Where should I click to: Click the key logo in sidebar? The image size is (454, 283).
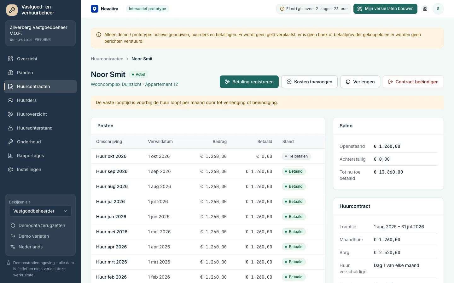pyautogui.click(x=12, y=10)
